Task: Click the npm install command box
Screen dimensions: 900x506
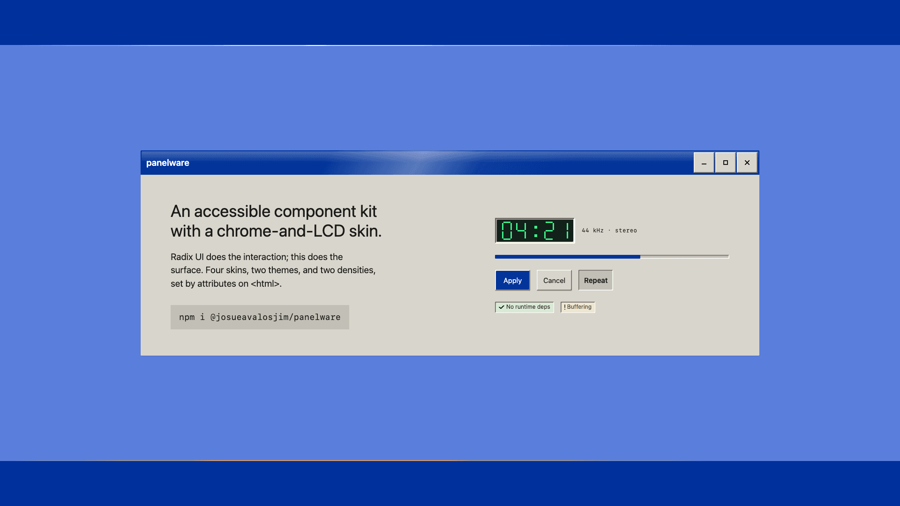Action: (x=260, y=317)
